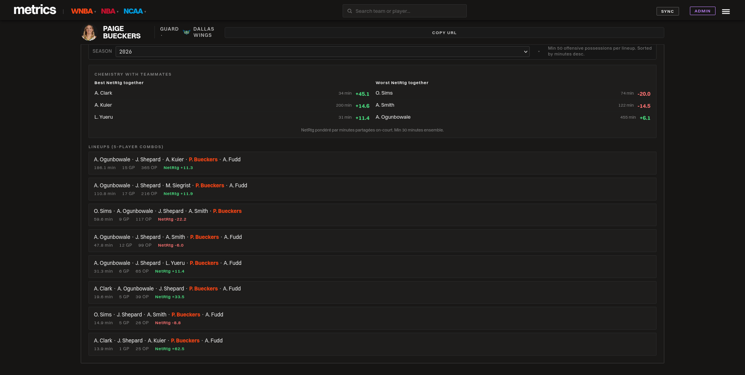Click the +45.1 net rating value
Viewport: 745px width, 375px height.
pos(362,94)
